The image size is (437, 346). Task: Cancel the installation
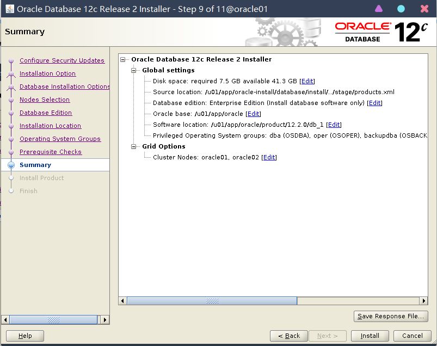tap(412, 336)
